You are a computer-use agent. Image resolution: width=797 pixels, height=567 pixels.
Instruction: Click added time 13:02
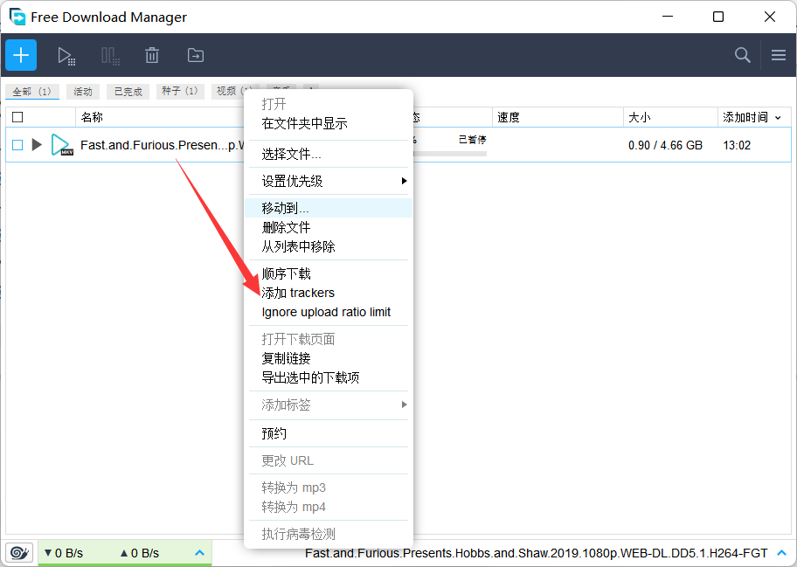point(737,145)
